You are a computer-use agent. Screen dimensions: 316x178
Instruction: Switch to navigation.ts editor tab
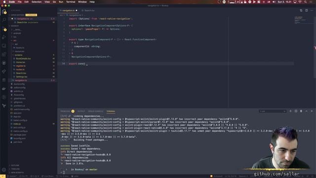(x=68, y=10)
